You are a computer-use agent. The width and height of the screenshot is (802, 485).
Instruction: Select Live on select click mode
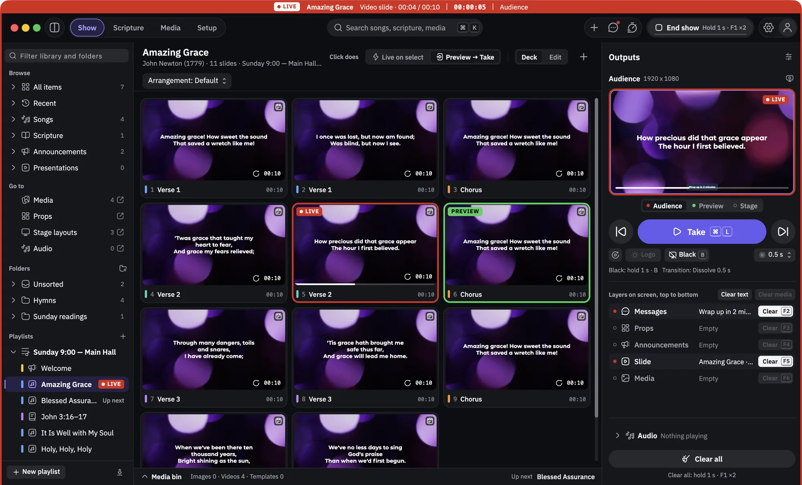coord(398,57)
